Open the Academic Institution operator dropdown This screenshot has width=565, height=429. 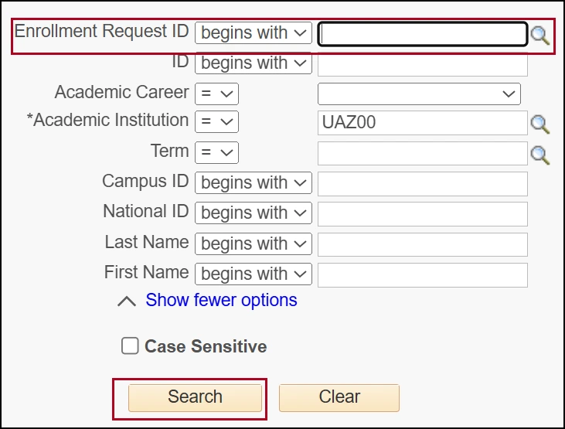[x=216, y=122]
